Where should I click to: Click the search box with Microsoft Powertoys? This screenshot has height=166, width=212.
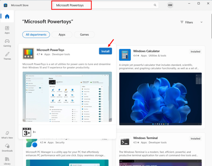106,5
